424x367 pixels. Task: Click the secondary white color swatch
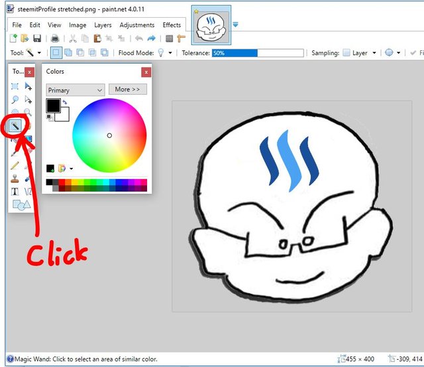coord(64,115)
